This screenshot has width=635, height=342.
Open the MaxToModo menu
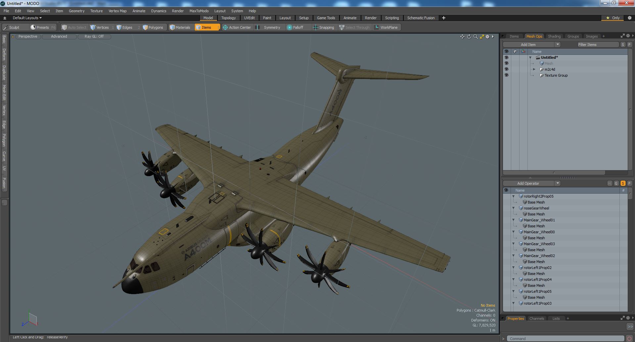(x=199, y=11)
